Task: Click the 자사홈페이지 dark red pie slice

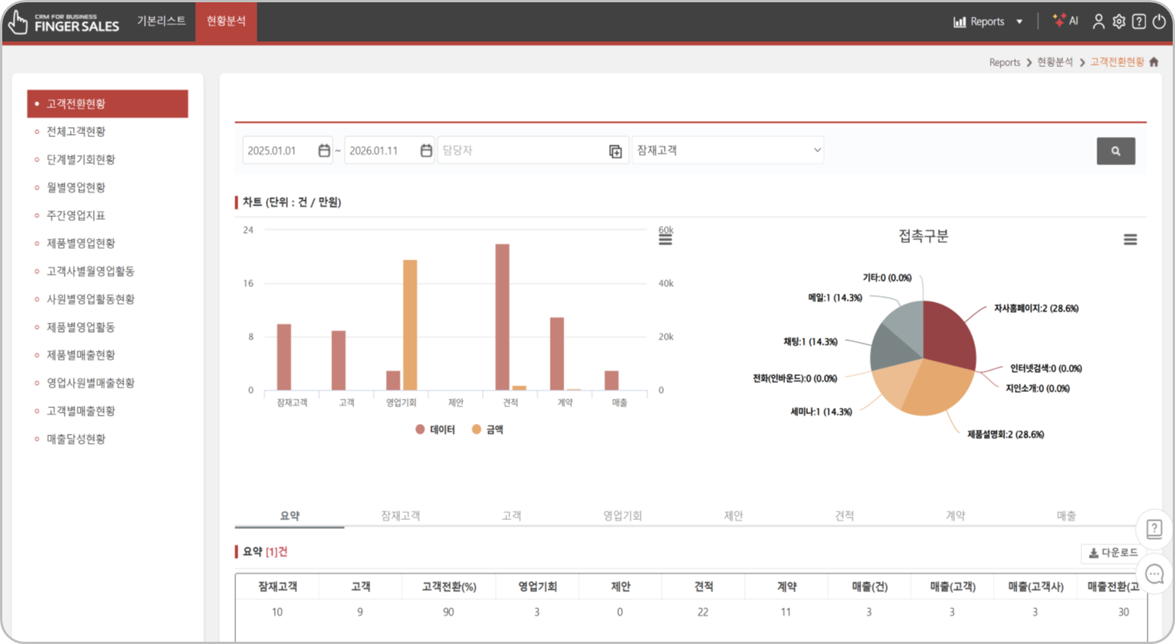Action: coord(948,331)
